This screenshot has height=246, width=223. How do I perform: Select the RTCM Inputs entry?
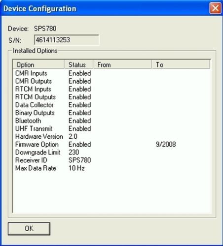pyautogui.click(x=33, y=89)
